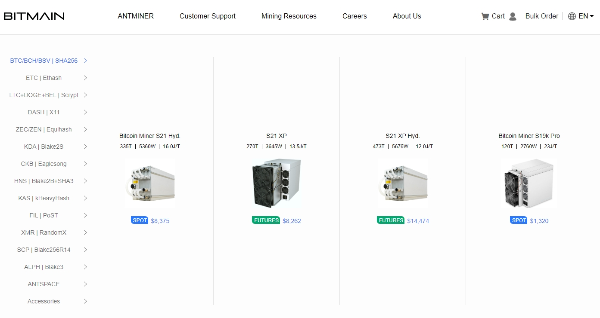Viewport: 600px width, 318px height.
Task: Click the SPOT badge for S19k Pro
Action: point(519,220)
